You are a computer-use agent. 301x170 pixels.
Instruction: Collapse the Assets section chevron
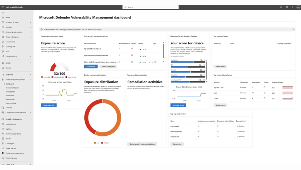tap(31, 63)
